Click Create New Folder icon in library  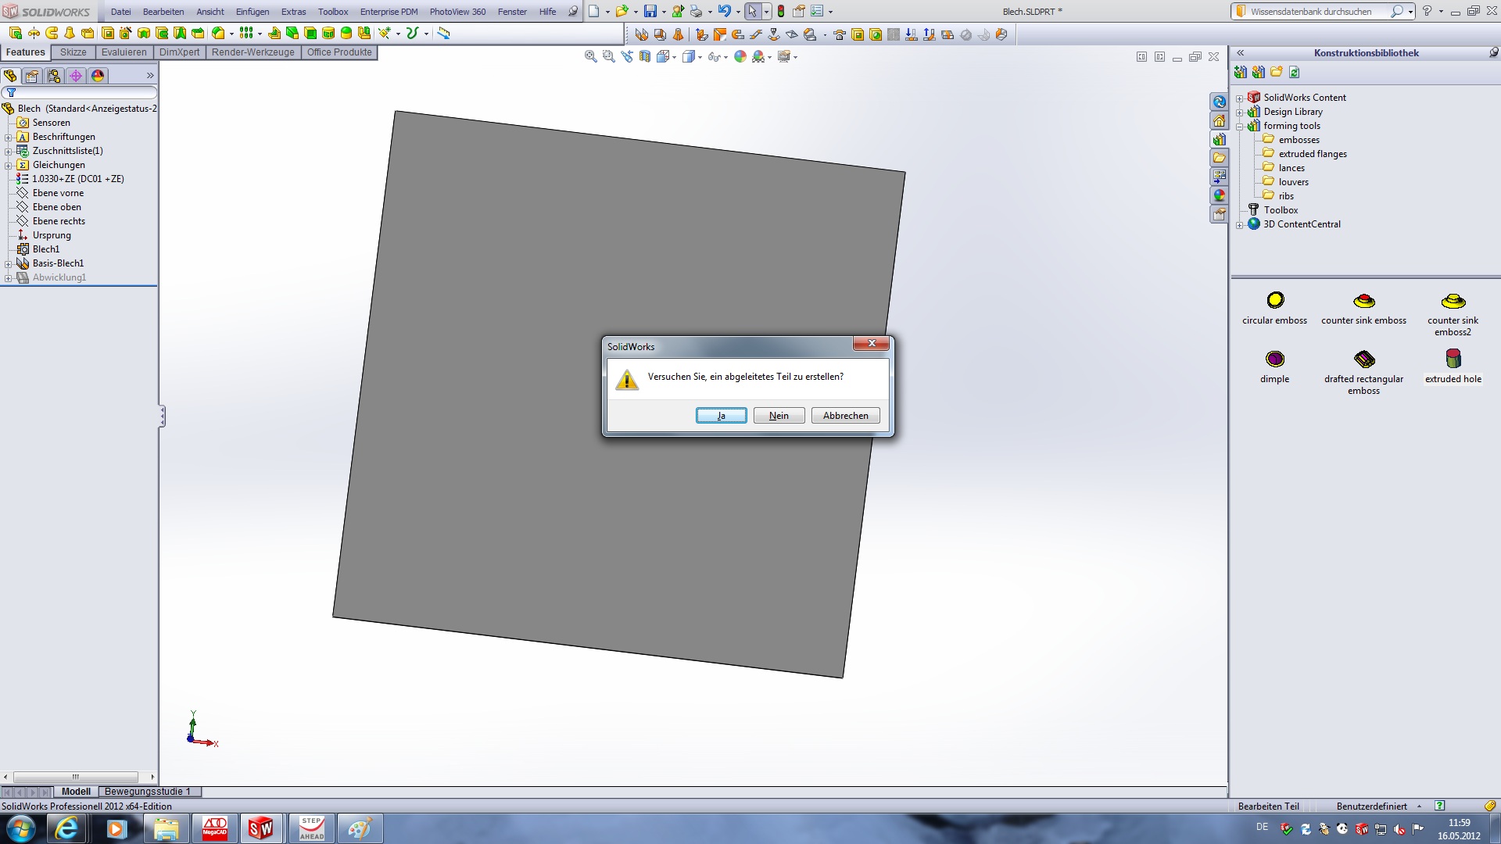point(1277,72)
